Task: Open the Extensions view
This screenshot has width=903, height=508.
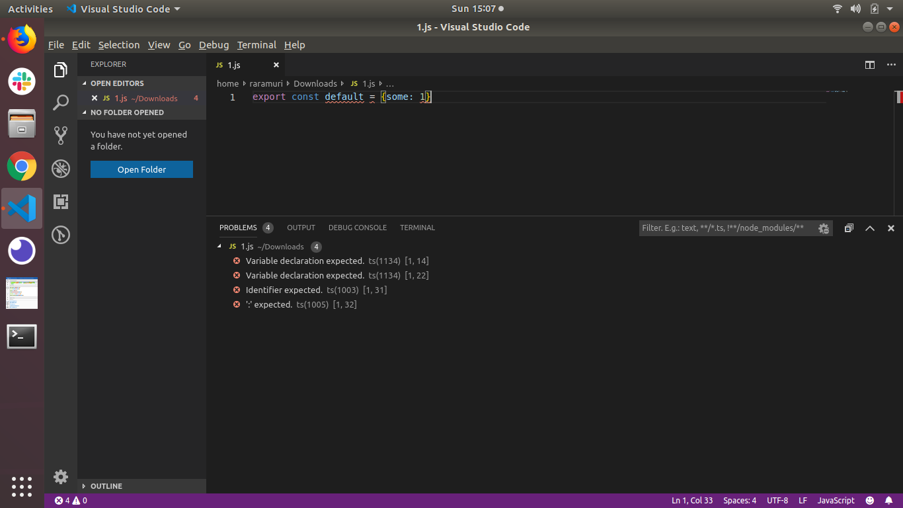Action: tap(61, 202)
